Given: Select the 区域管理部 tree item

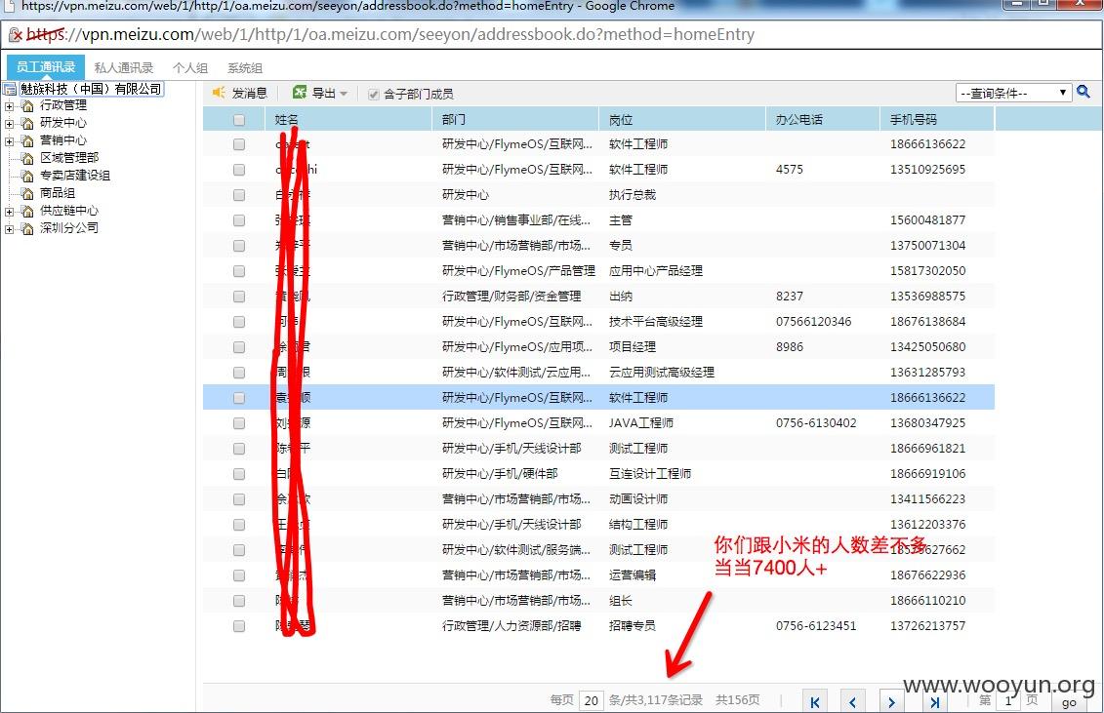Looking at the screenshot, I should click(x=69, y=158).
